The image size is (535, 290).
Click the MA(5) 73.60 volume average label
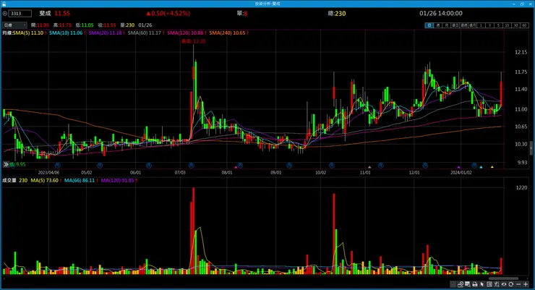point(44,180)
